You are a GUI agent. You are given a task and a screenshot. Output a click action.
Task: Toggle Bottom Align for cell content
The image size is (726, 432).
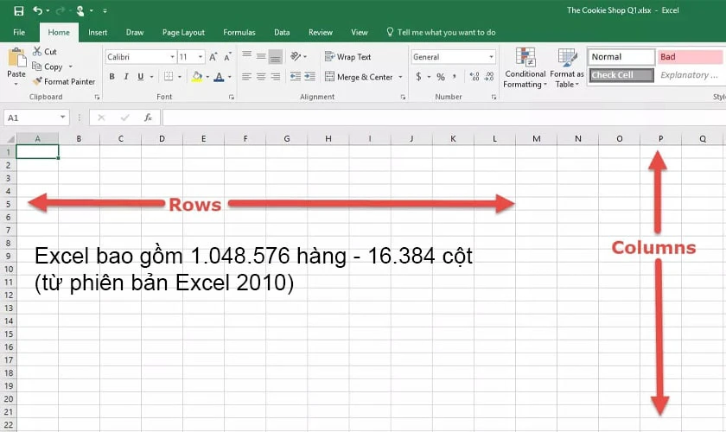pyautogui.click(x=276, y=56)
